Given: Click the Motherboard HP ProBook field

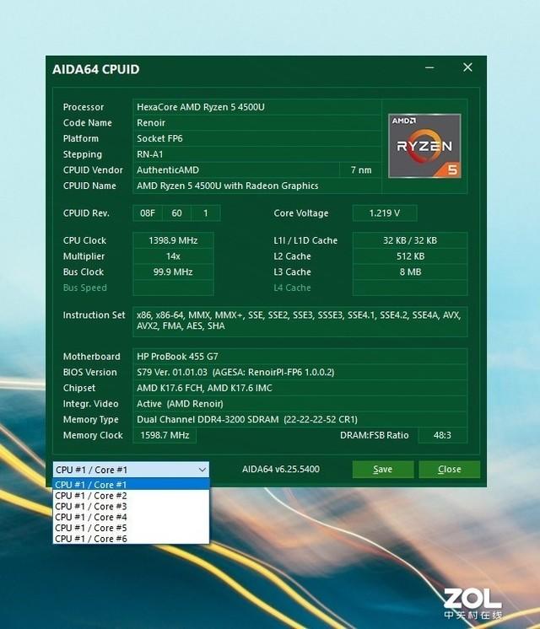Looking at the screenshot, I should pos(300,356).
